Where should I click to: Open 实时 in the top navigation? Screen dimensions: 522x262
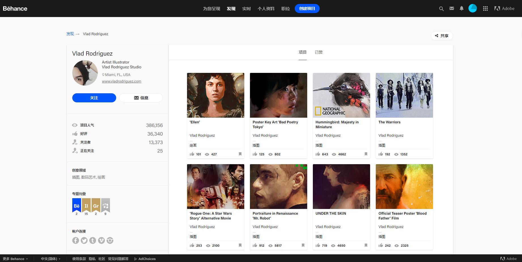pos(246,9)
